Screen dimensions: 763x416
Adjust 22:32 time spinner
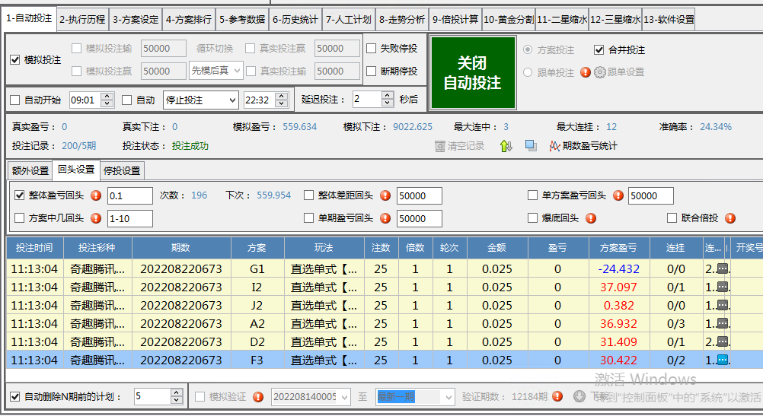(282, 100)
